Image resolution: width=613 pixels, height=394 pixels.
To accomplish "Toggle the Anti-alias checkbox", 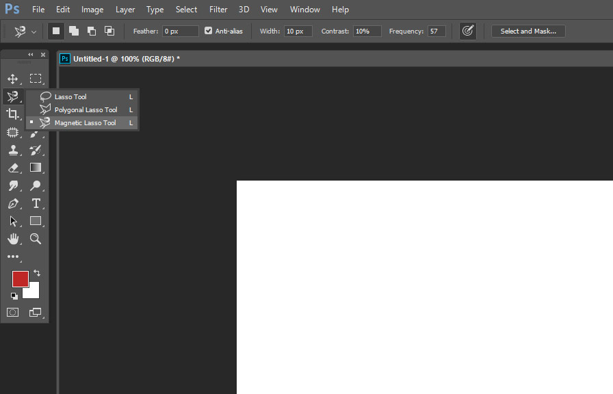I will 208,31.
